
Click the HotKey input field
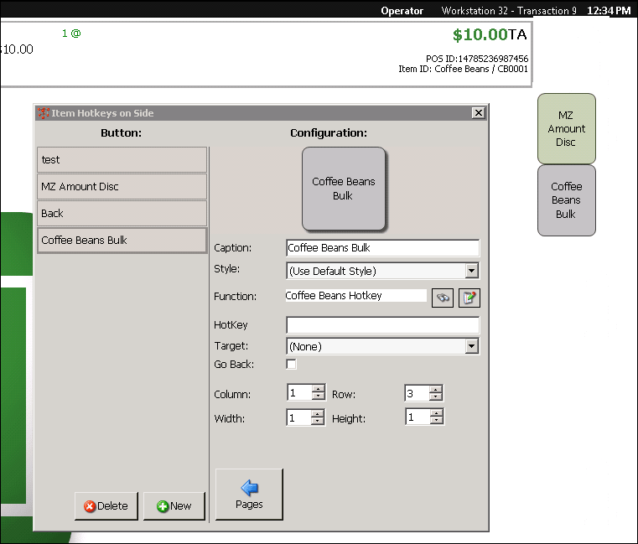(382, 325)
